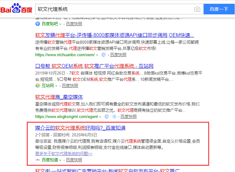Open 百度快照 for the 互站网 result
The width and height of the screenshot is (235, 172).
pos(70,86)
